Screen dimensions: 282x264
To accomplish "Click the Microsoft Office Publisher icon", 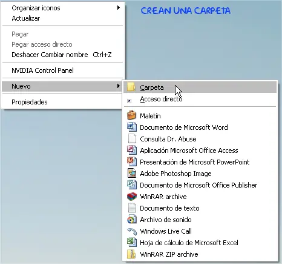I will (132, 185).
